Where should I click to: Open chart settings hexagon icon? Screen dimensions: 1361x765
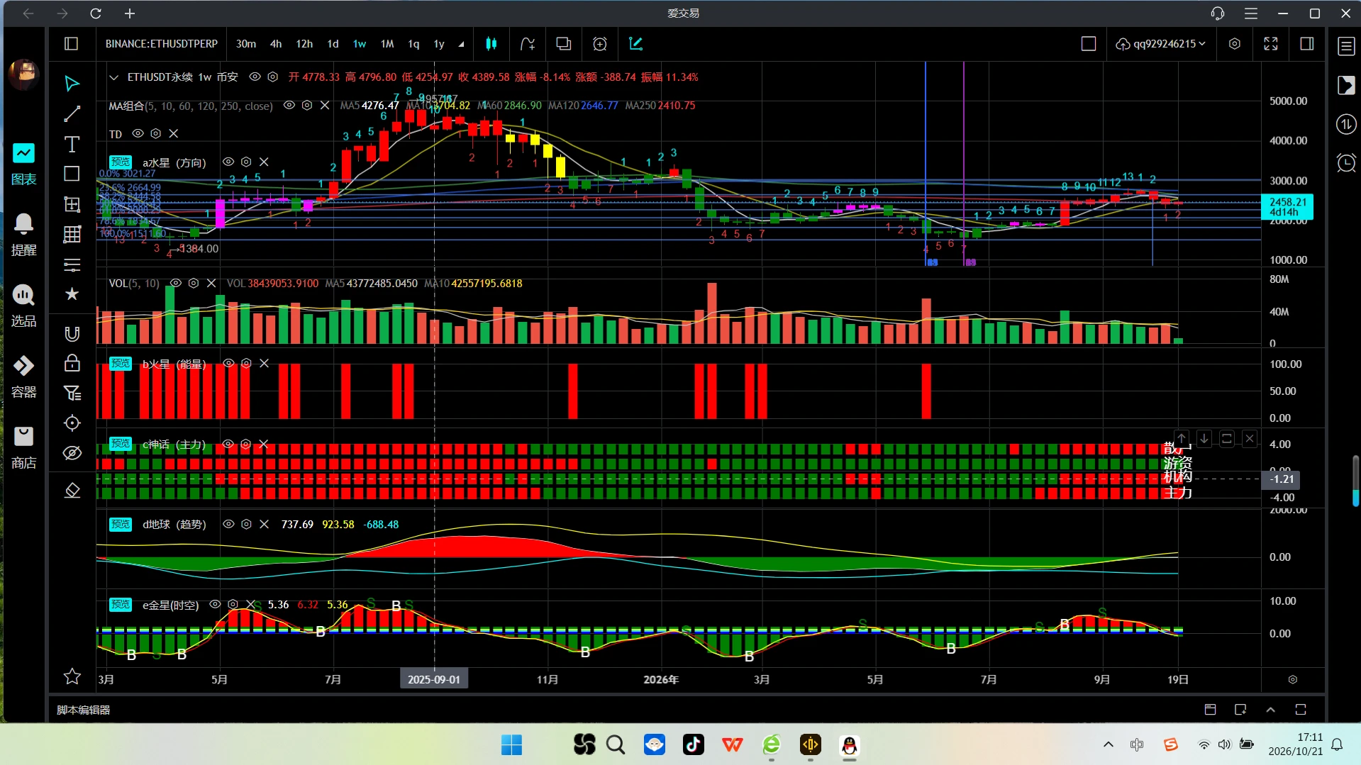(x=1235, y=44)
